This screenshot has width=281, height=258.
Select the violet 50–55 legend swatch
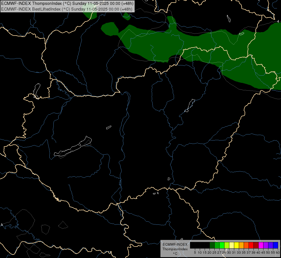[271, 245]
